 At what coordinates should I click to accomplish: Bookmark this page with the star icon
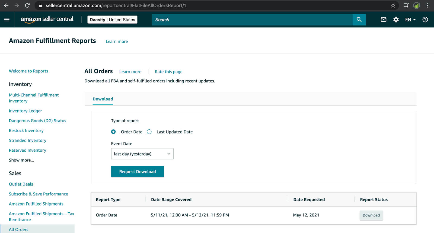click(393, 5)
